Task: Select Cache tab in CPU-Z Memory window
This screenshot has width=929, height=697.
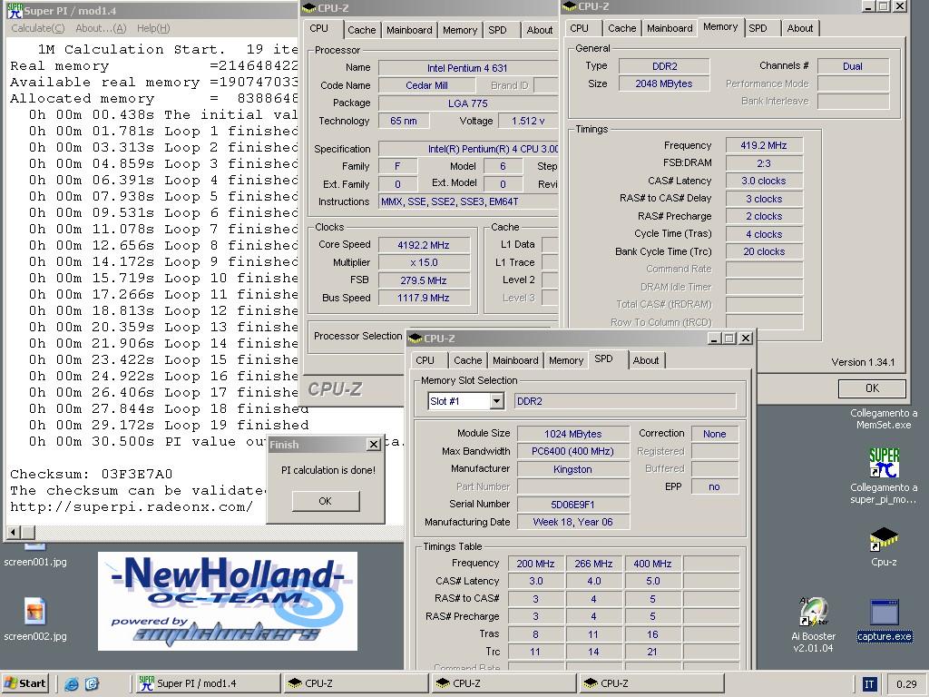Action: click(x=621, y=28)
